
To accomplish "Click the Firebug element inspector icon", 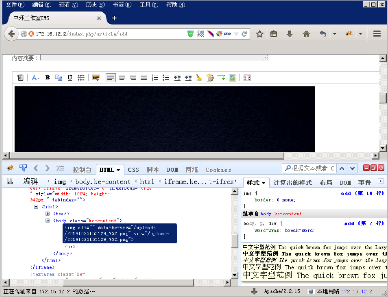I will point(23,168).
